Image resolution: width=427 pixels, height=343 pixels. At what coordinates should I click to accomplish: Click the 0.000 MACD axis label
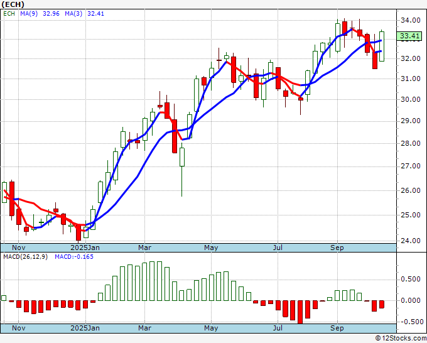click(410, 300)
